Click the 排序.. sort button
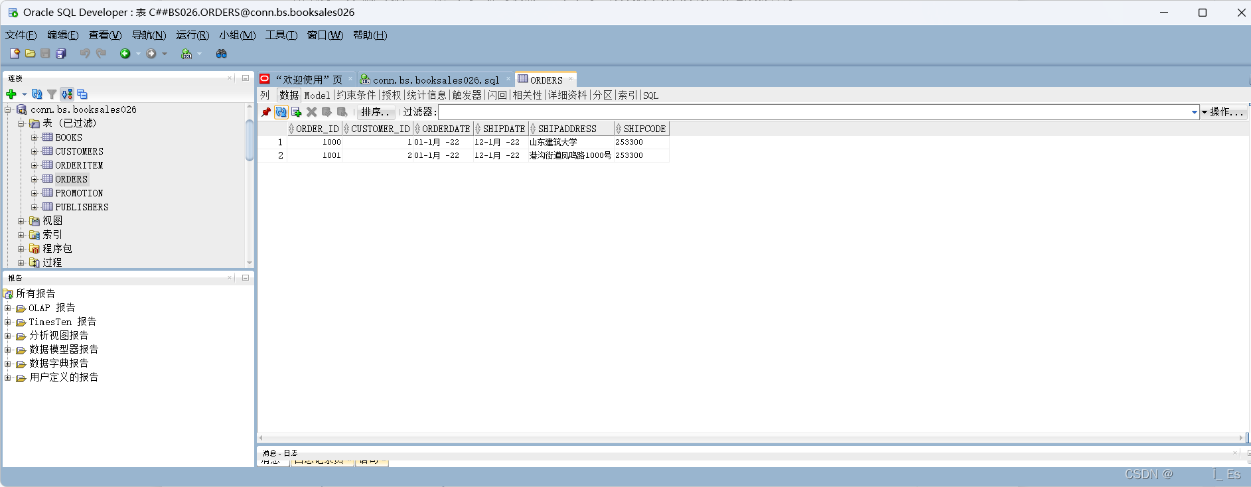Image resolution: width=1251 pixels, height=487 pixels. coord(376,112)
